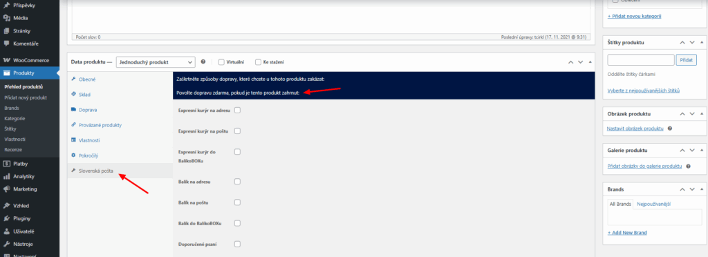Viewport: 708px width, 257px height.
Task: Enable Expresní kurýr na adresu checkbox
Action: click(x=238, y=110)
